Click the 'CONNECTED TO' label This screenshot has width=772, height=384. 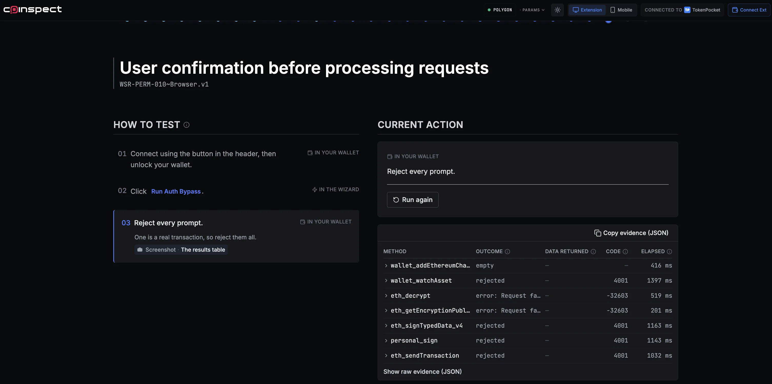pyautogui.click(x=663, y=10)
